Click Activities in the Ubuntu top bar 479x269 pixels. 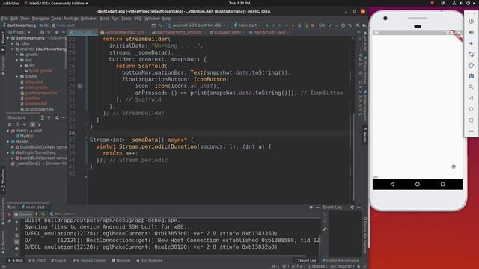point(10,3)
